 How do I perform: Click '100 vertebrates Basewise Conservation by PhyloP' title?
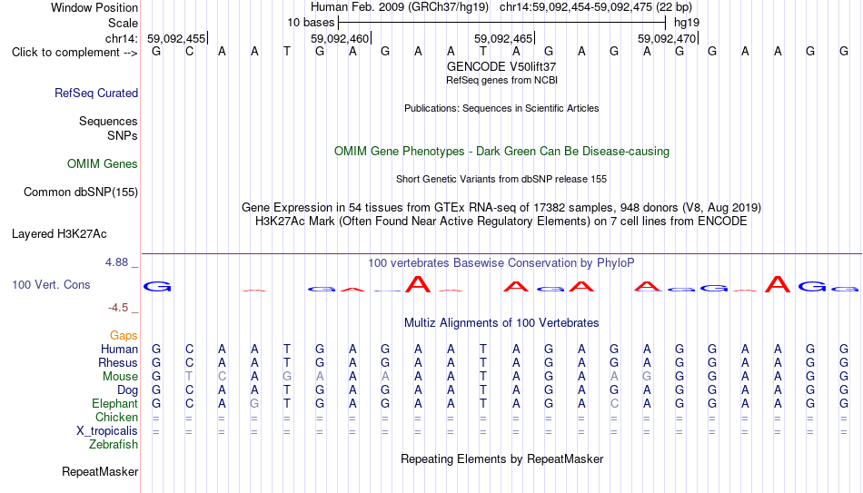501,263
